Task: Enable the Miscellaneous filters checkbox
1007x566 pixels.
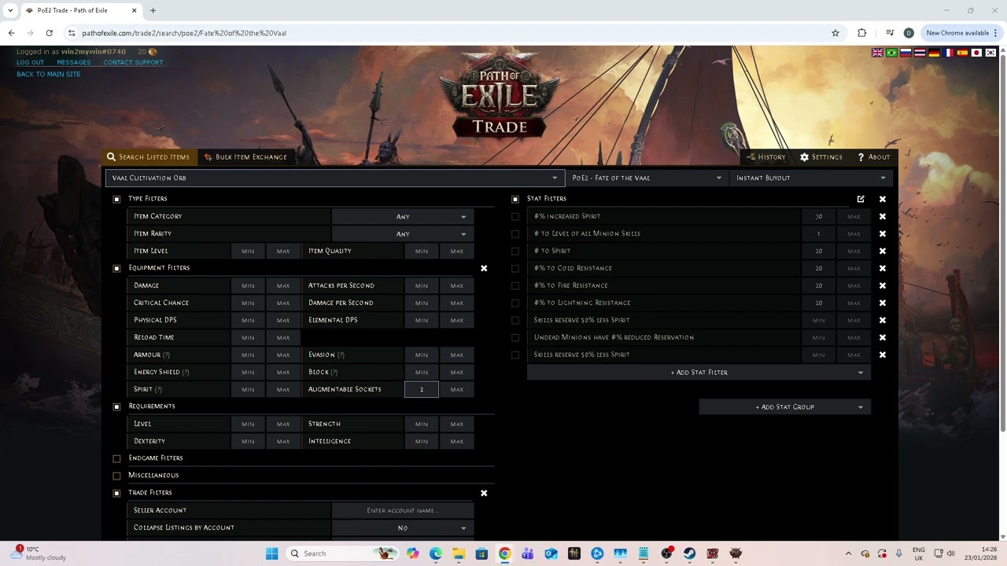Action: [116, 476]
